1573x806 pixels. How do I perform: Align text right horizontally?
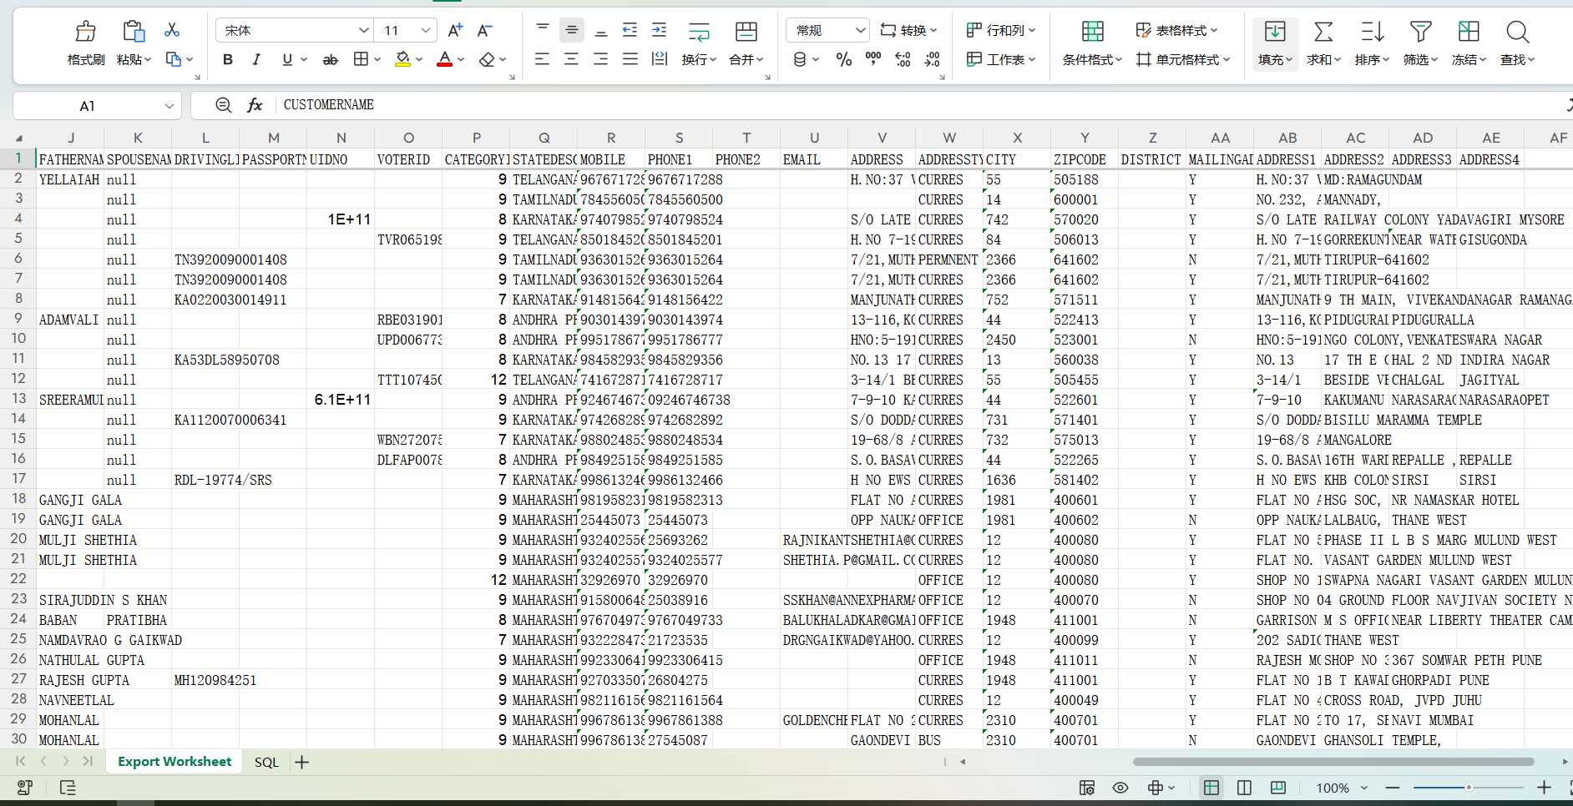[601, 59]
